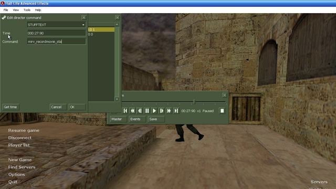The height and width of the screenshot is (189, 336).
Task: Click the Master button in demo player
Action: (x=118, y=119)
